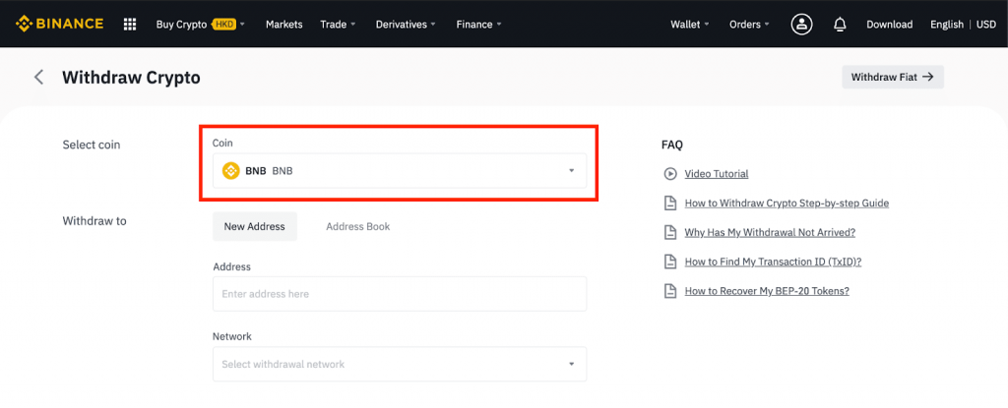Go to Markets in the navigation bar
This screenshot has height=408, width=1008.
[x=284, y=25]
